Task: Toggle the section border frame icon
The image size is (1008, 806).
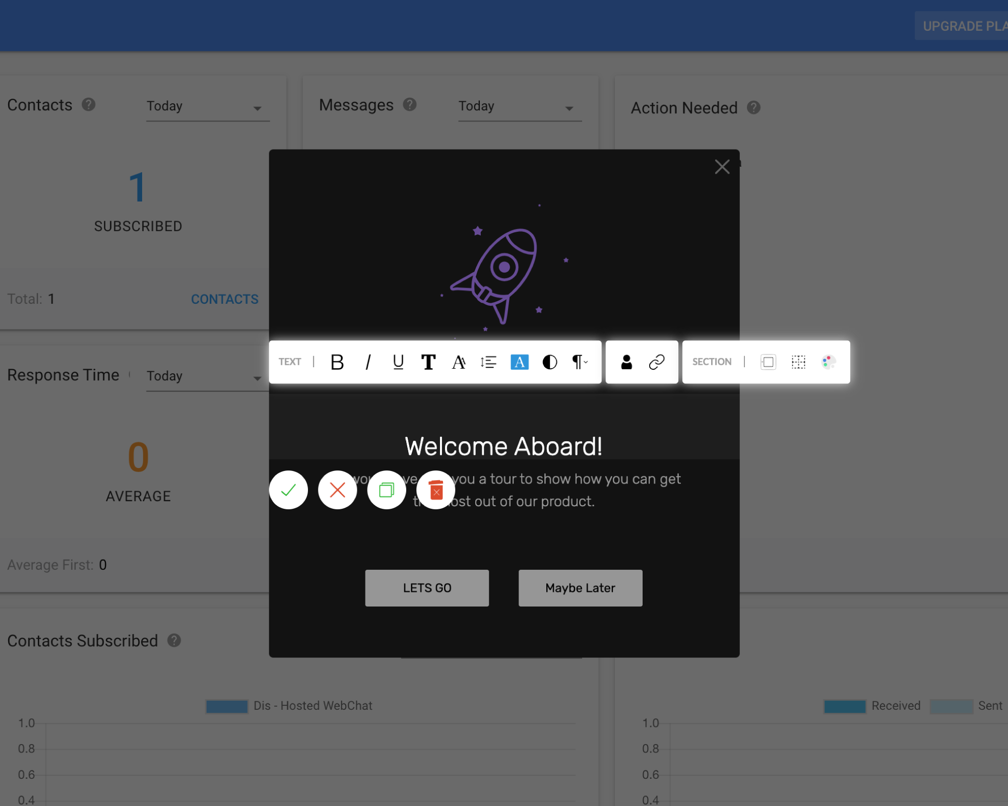Action: point(767,362)
